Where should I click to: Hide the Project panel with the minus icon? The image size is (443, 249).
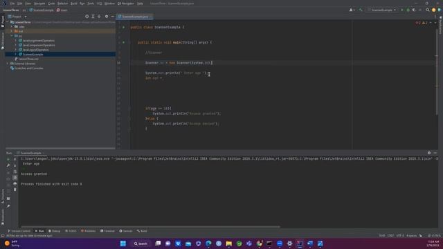point(112,17)
